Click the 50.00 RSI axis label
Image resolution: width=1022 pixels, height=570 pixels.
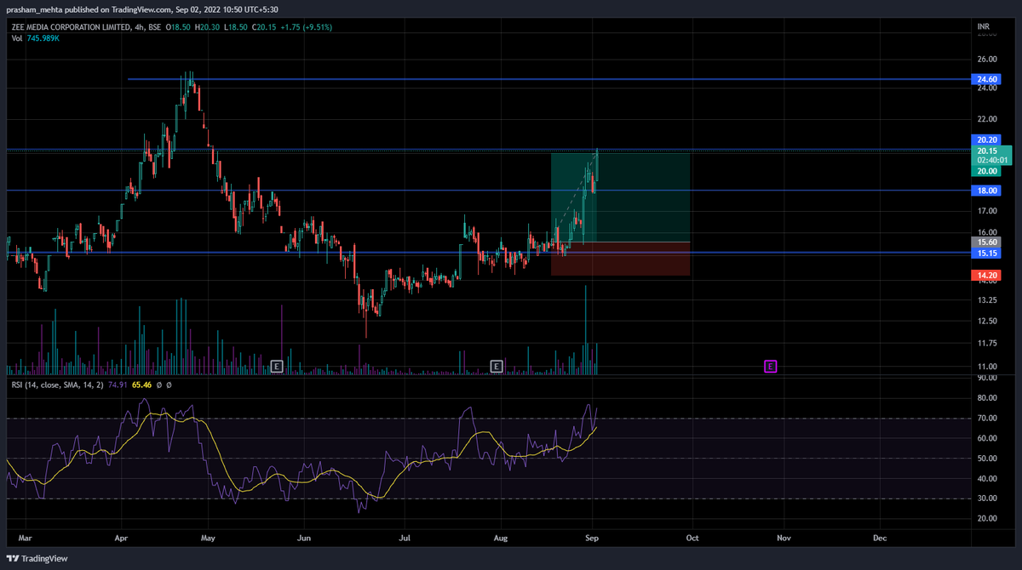[x=986, y=459]
